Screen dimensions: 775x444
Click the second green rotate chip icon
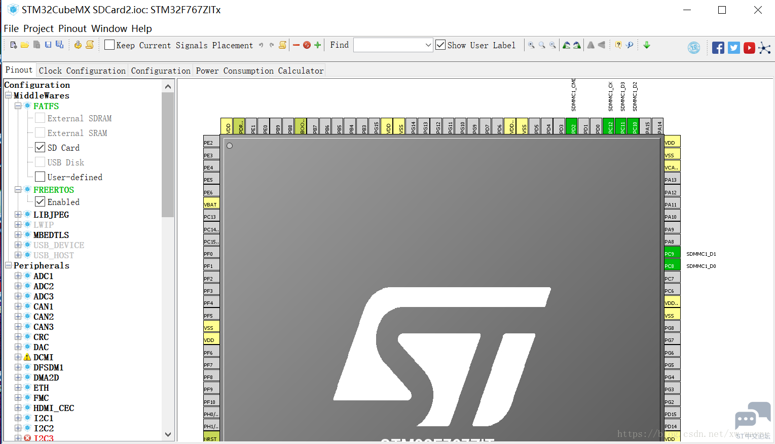coord(577,45)
